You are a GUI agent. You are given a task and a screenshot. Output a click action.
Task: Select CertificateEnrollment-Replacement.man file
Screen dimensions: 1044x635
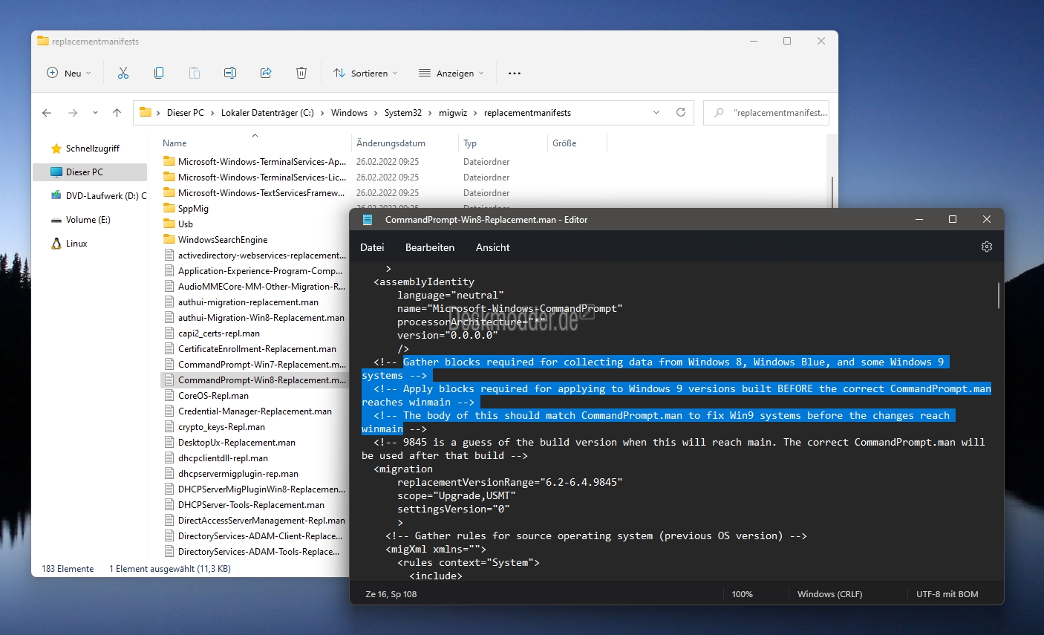pyautogui.click(x=257, y=349)
